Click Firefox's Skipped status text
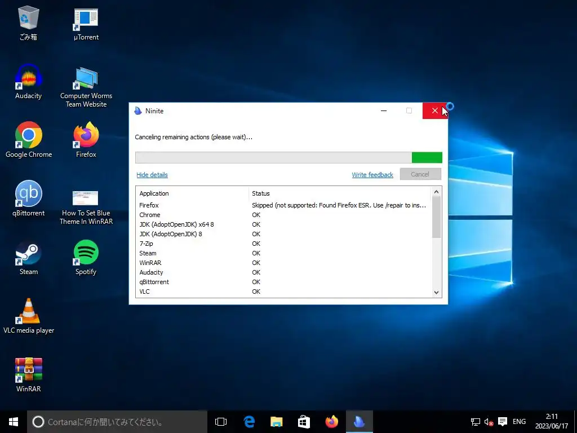This screenshot has height=433, width=577. point(339,205)
